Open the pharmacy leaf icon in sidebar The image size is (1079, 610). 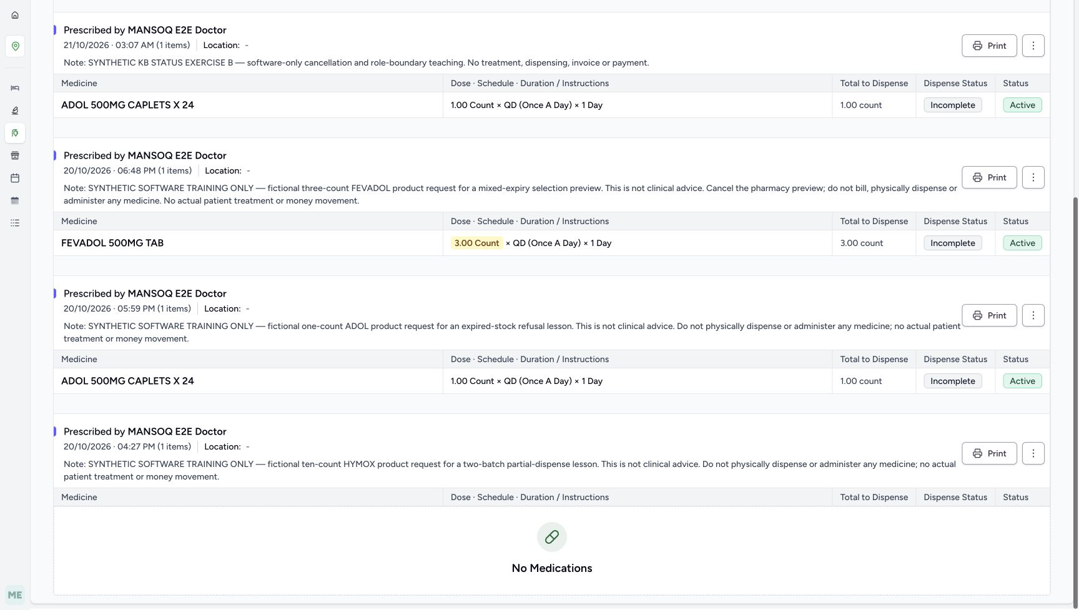click(15, 133)
